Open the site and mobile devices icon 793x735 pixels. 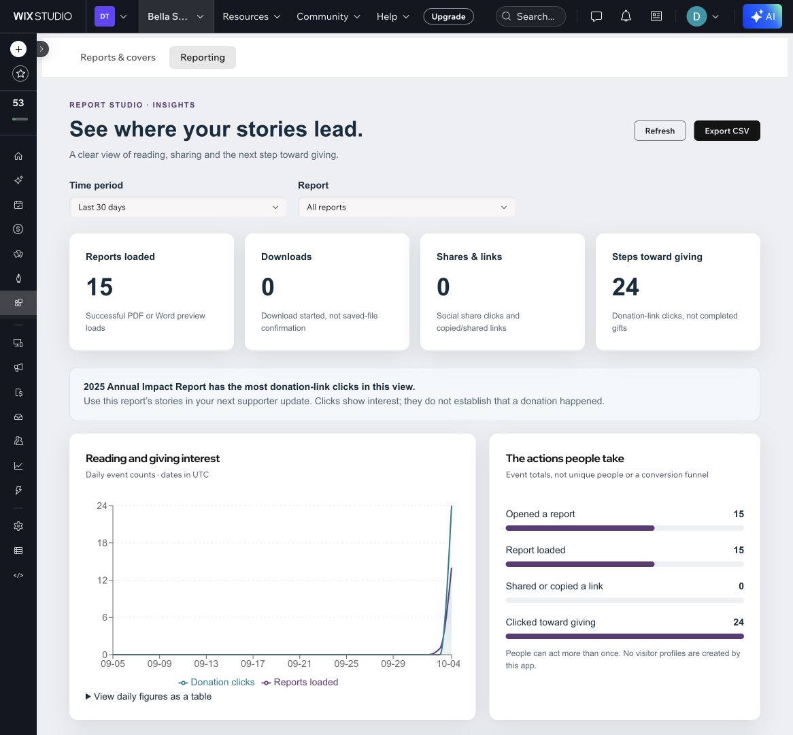18,343
